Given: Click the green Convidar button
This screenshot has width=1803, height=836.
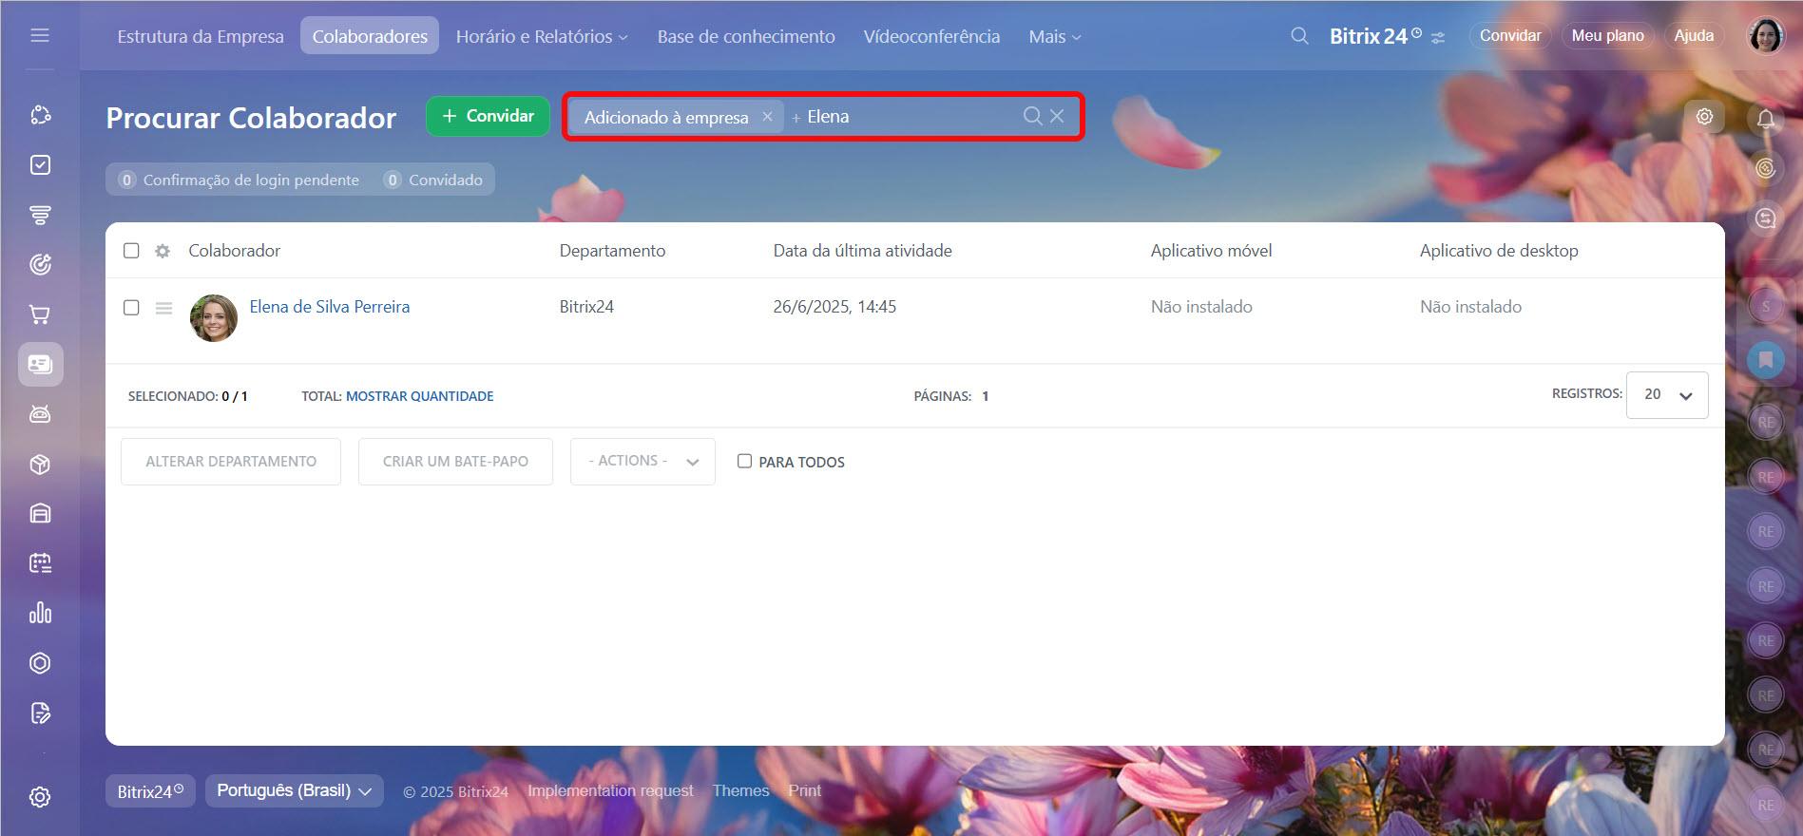Looking at the screenshot, I should [488, 116].
